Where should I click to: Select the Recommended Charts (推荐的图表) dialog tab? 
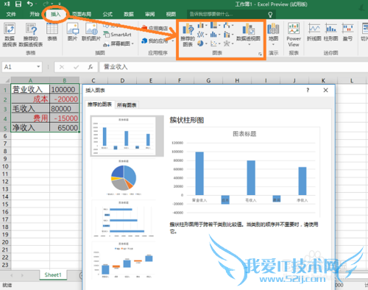[99, 105]
